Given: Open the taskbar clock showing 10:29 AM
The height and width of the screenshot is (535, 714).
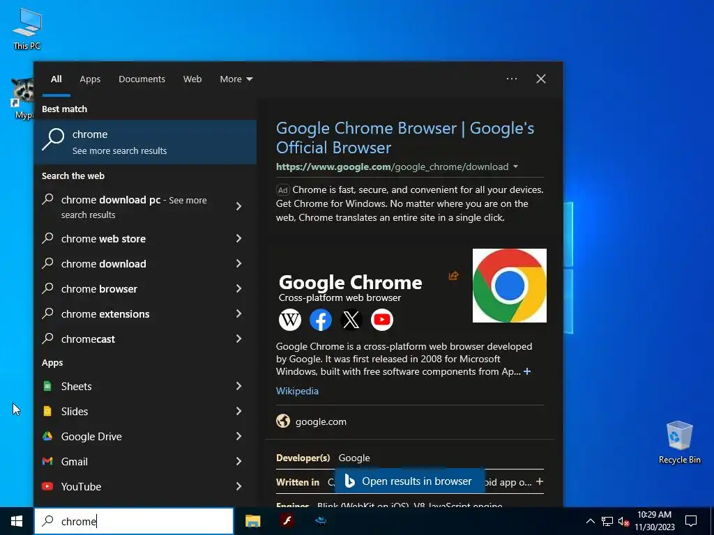Looking at the screenshot, I should point(654,521).
